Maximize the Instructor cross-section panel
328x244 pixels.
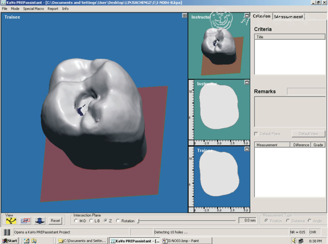tap(247, 83)
